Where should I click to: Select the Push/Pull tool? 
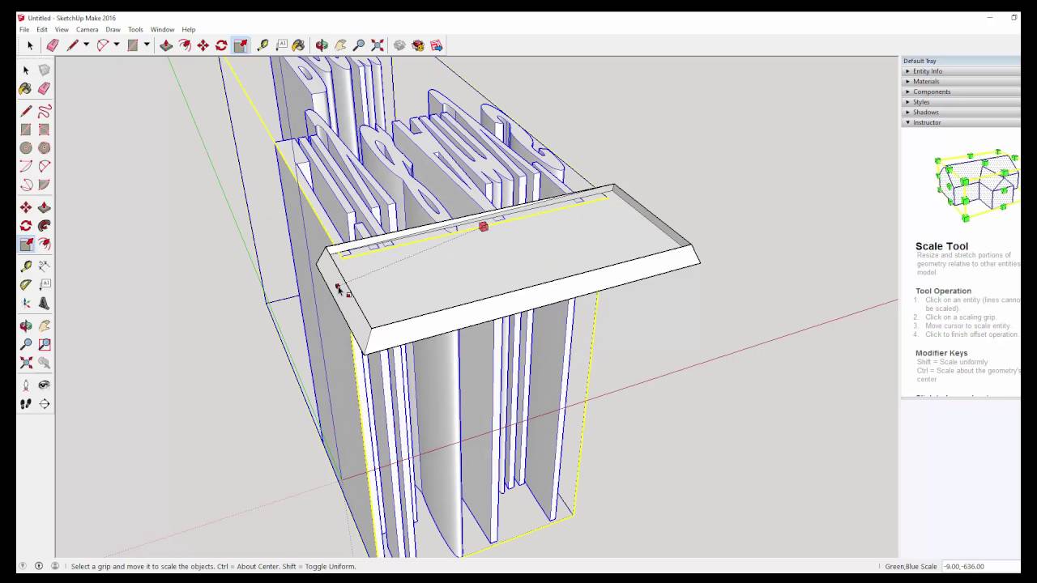tap(165, 45)
